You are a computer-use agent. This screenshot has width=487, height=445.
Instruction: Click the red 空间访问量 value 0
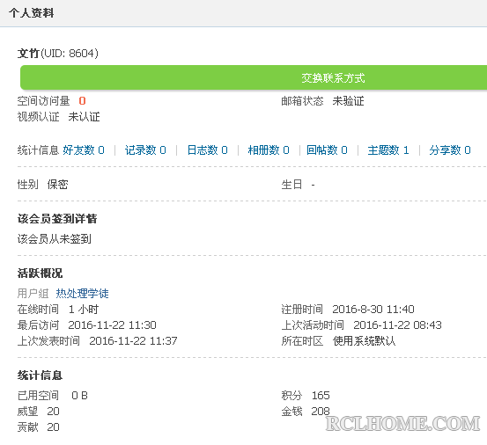[82, 101]
